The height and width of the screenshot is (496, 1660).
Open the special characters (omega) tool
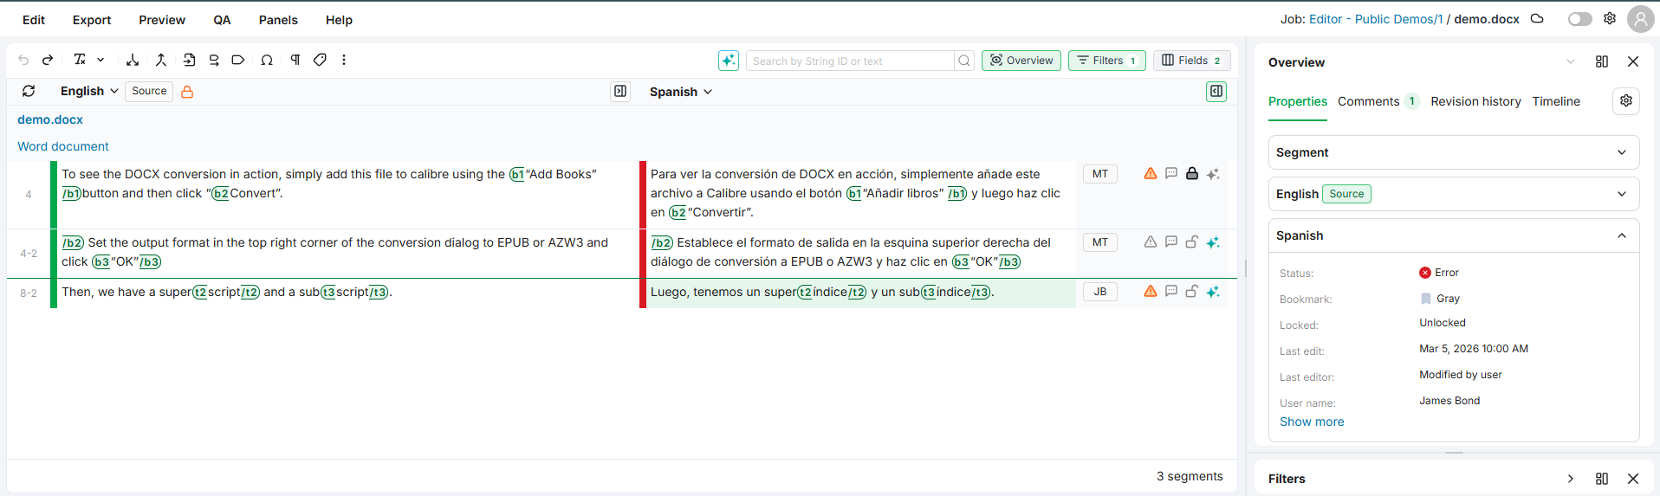(x=267, y=60)
